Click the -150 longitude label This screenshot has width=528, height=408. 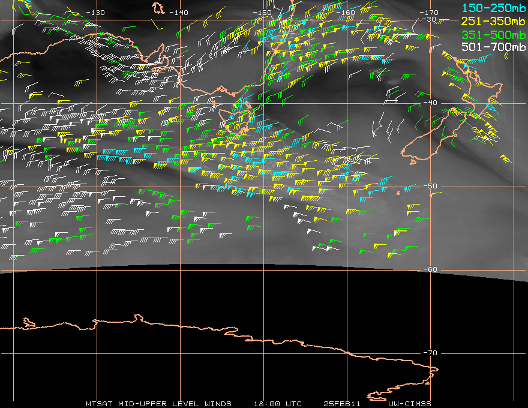pyautogui.click(x=262, y=13)
